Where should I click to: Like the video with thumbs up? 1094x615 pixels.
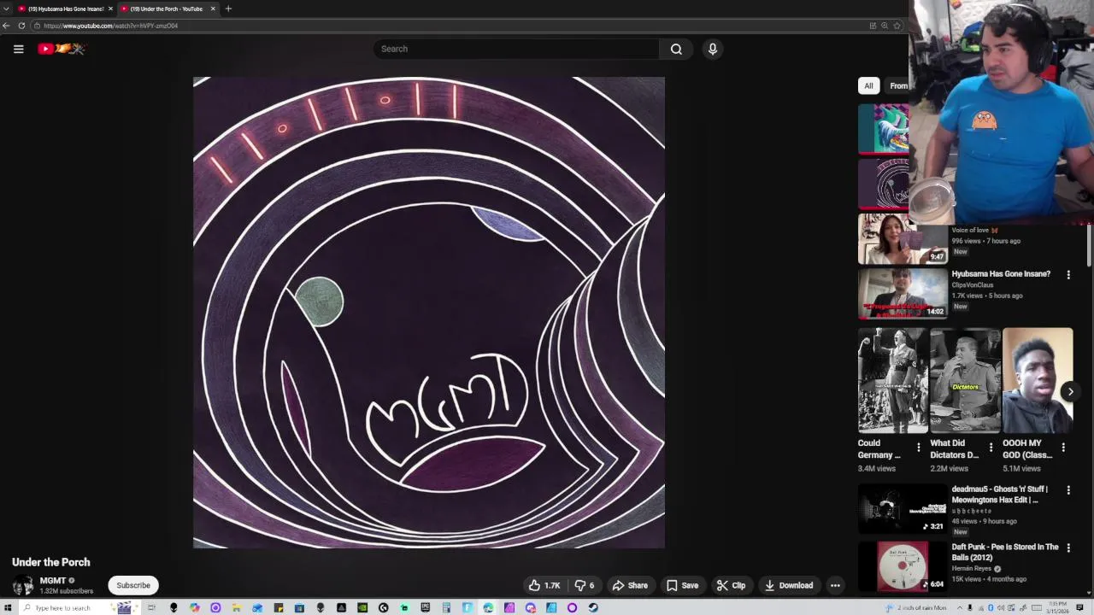click(544, 585)
